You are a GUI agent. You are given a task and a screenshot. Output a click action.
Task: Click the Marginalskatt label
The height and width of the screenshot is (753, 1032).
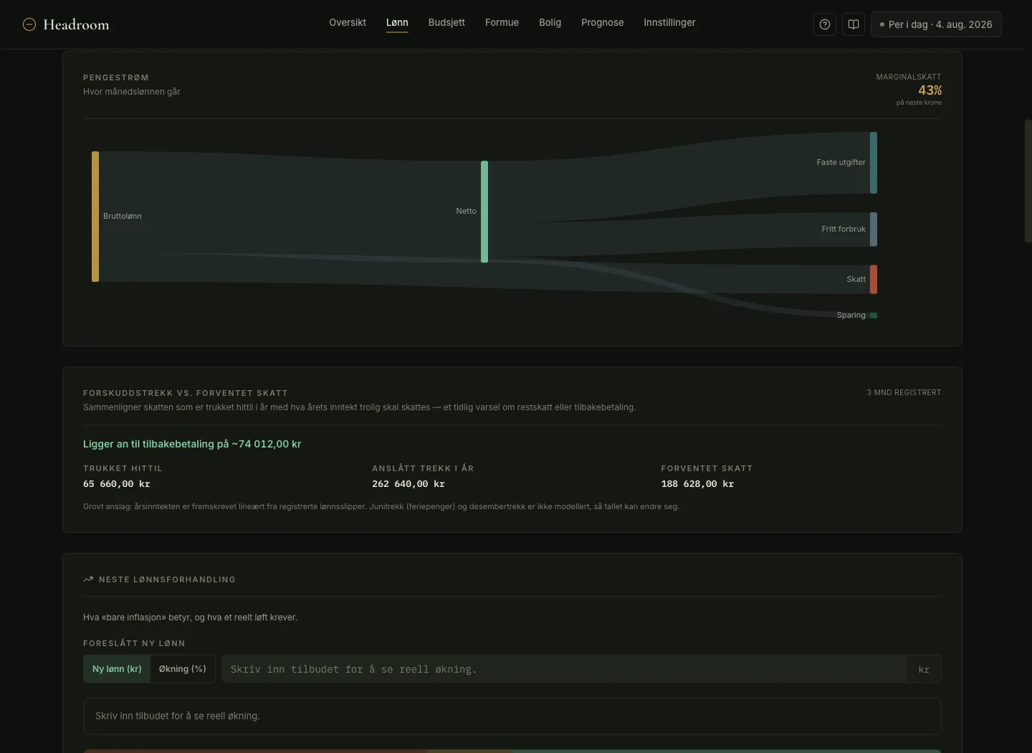[x=909, y=77]
